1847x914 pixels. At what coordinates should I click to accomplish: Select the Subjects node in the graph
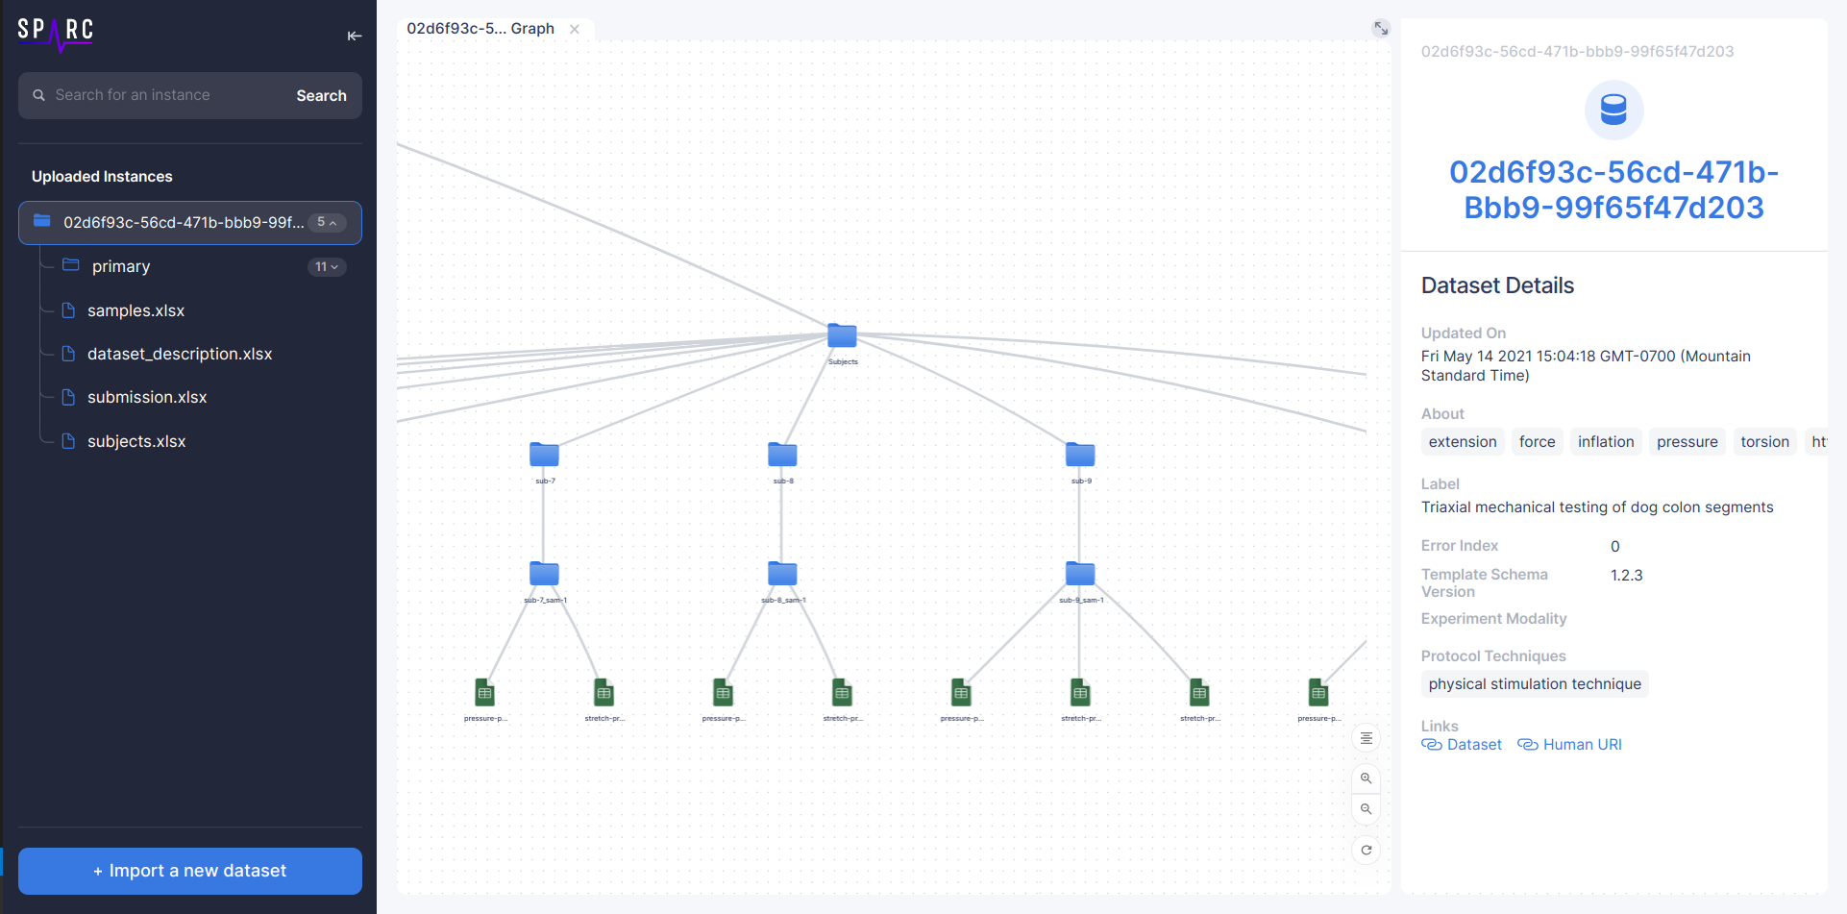[x=841, y=336]
